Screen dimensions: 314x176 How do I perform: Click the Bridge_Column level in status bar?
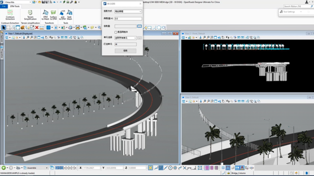coord(238,173)
